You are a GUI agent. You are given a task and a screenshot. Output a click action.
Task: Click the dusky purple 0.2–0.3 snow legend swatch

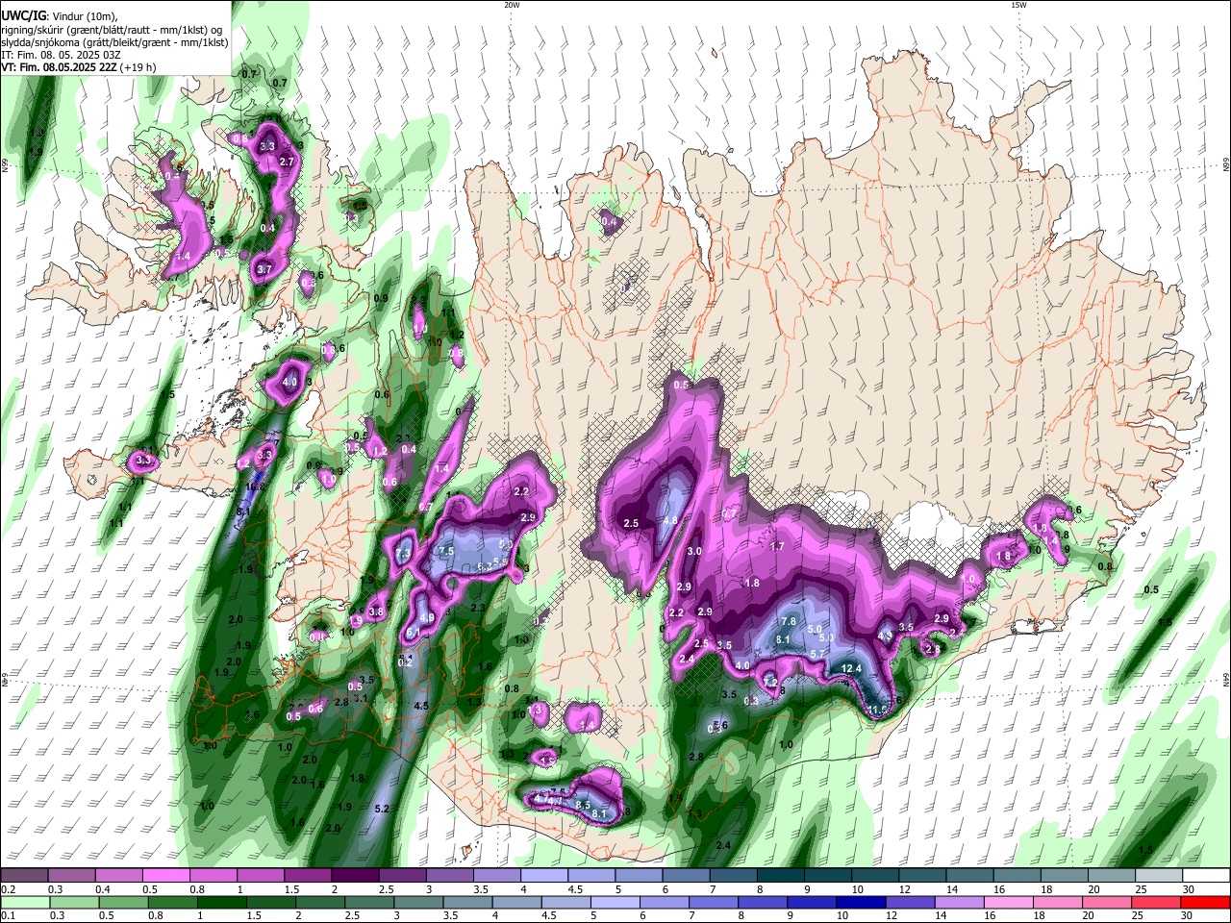tap(26, 876)
